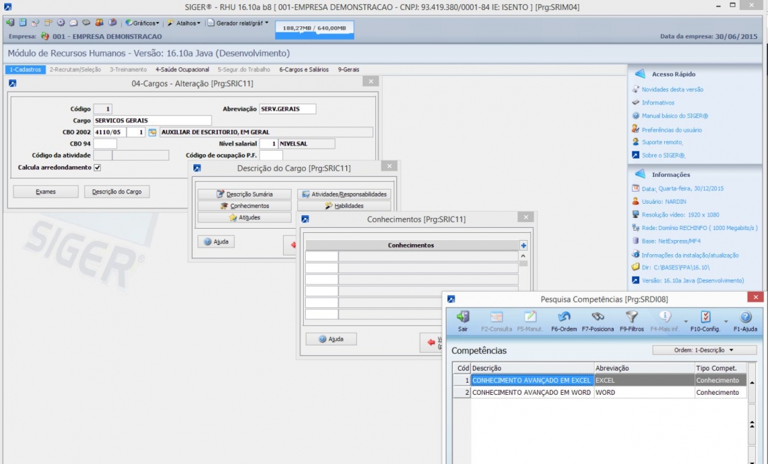The height and width of the screenshot is (464, 768).
Task: Toggle the Calcula arredondamento checkbox
Action: (98, 167)
